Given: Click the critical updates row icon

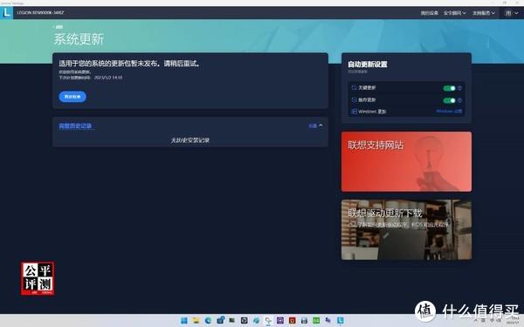Looking at the screenshot, I should click(x=354, y=88).
